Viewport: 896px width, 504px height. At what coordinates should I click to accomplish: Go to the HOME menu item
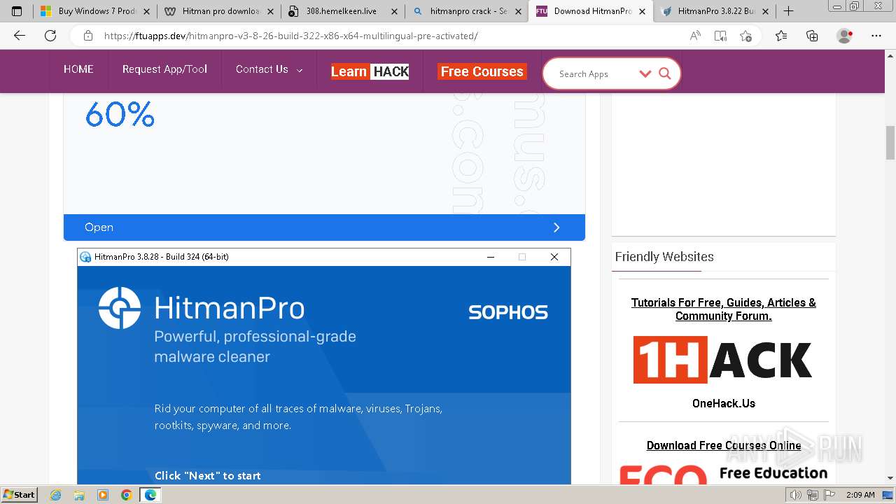pos(78,69)
